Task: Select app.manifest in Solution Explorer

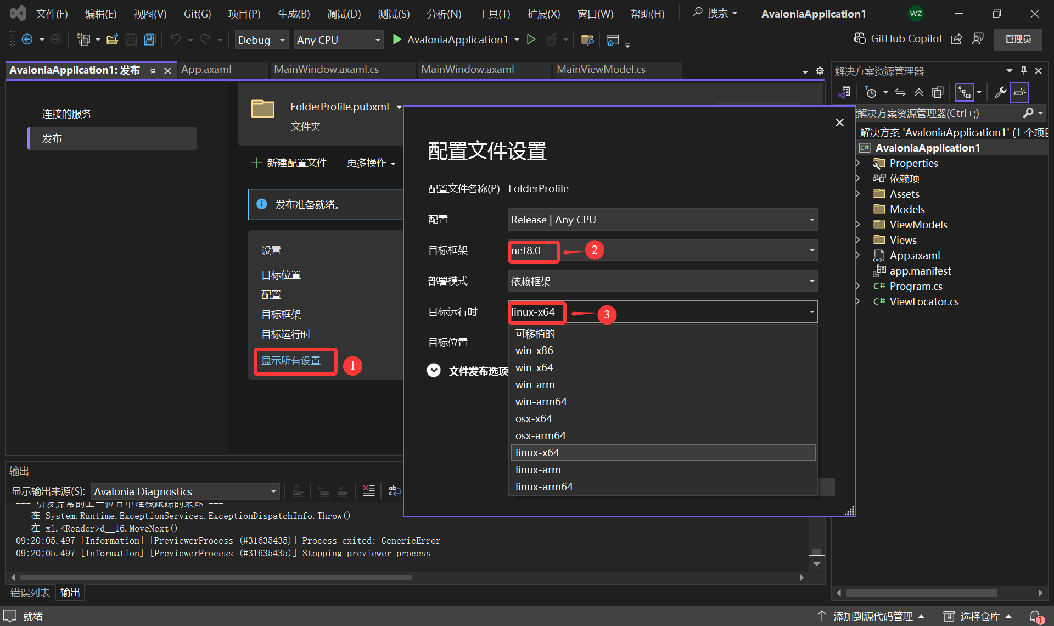Action: (x=920, y=271)
